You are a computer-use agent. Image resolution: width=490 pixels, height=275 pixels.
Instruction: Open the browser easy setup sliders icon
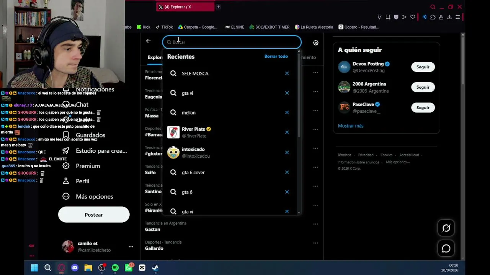[x=457, y=17]
